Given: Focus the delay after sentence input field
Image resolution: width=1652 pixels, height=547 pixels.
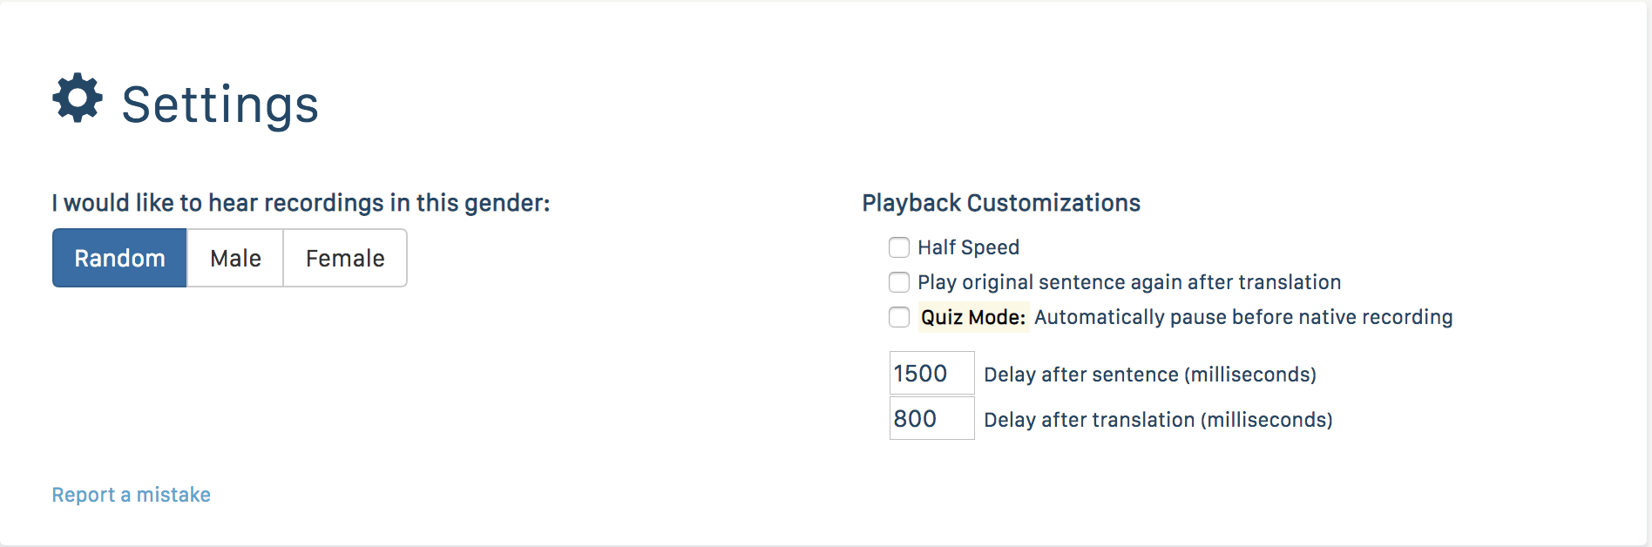Looking at the screenshot, I should (931, 374).
